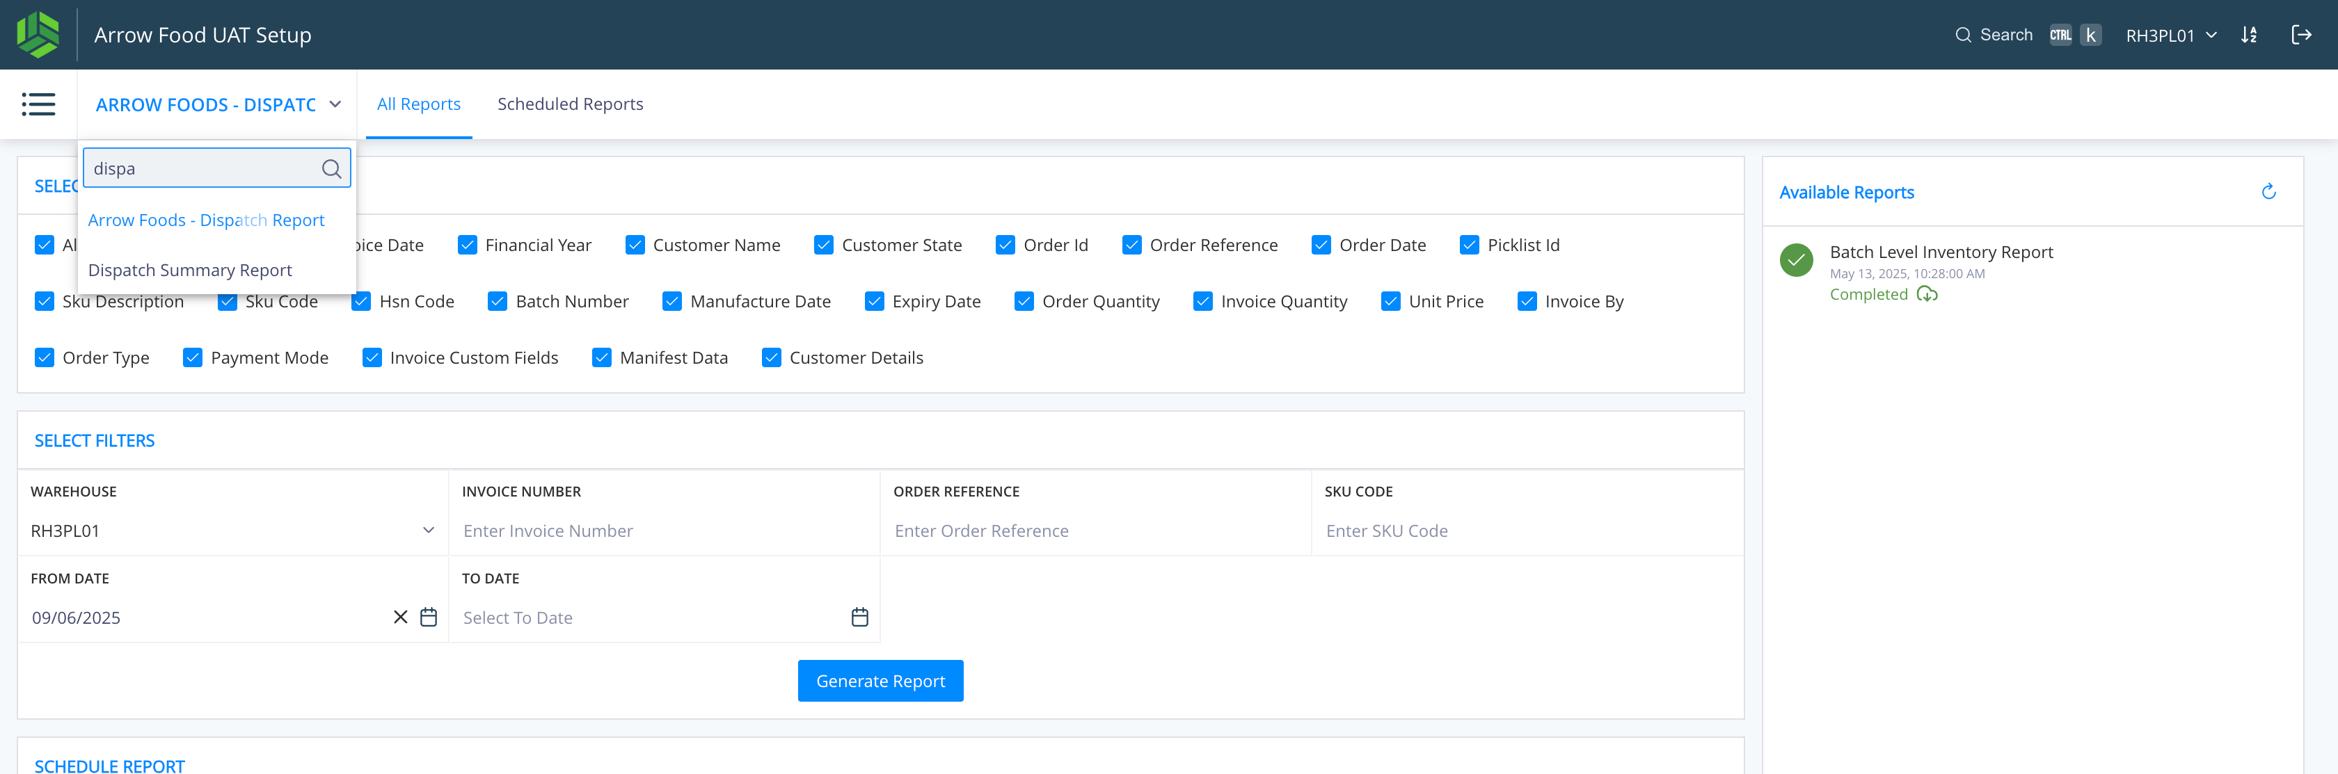Click the CTRL key shortcut badge

2060,35
